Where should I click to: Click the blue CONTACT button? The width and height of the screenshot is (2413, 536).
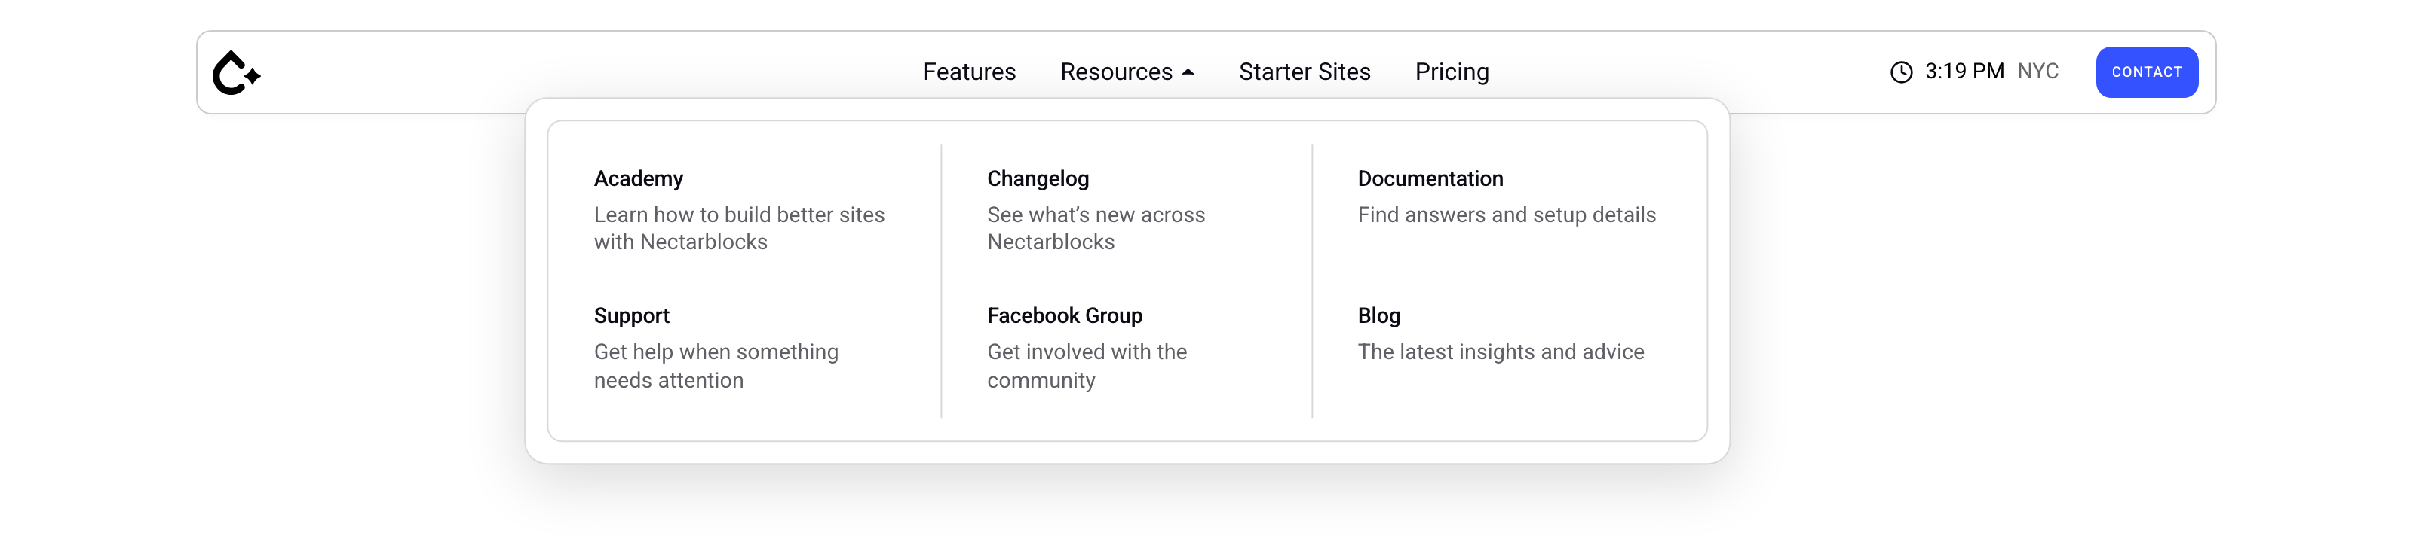(x=2146, y=72)
